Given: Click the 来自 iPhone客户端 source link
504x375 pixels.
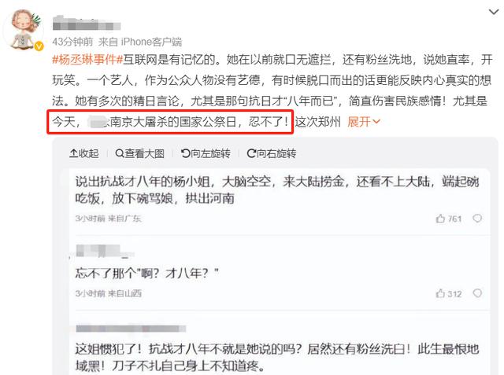Looking at the screenshot, I should (x=140, y=42).
